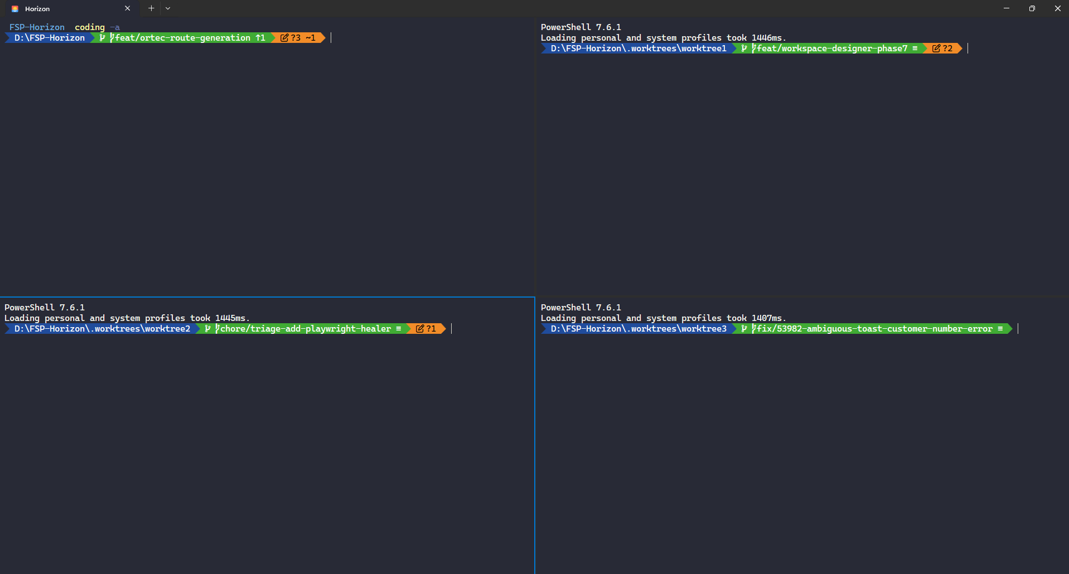Click git branch icon before feat/workspace-designer-phase7
1069x574 pixels.
click(744, 48)
